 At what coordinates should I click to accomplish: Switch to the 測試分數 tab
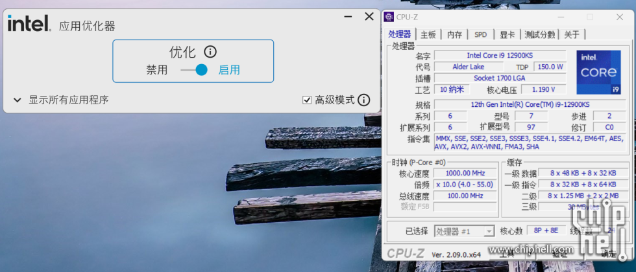[x=539, y=34]
